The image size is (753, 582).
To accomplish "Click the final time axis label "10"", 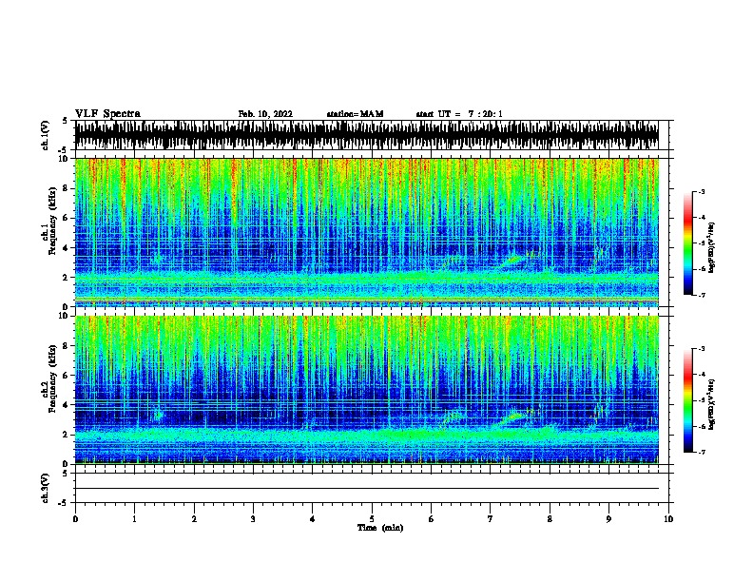I will (668, 519).
